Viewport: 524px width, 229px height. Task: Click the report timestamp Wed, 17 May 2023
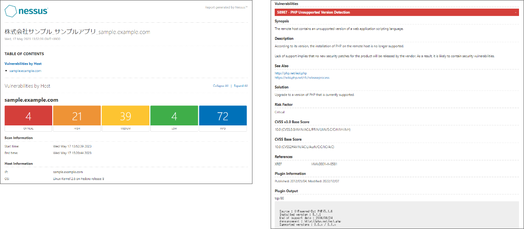coord(32,39)
